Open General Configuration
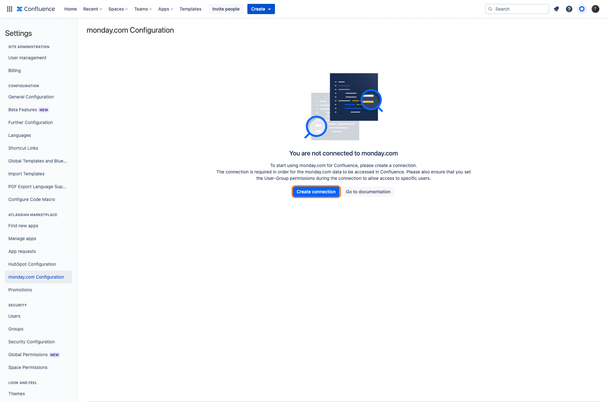Screen dimensions: 607x402 click(38, 97)
